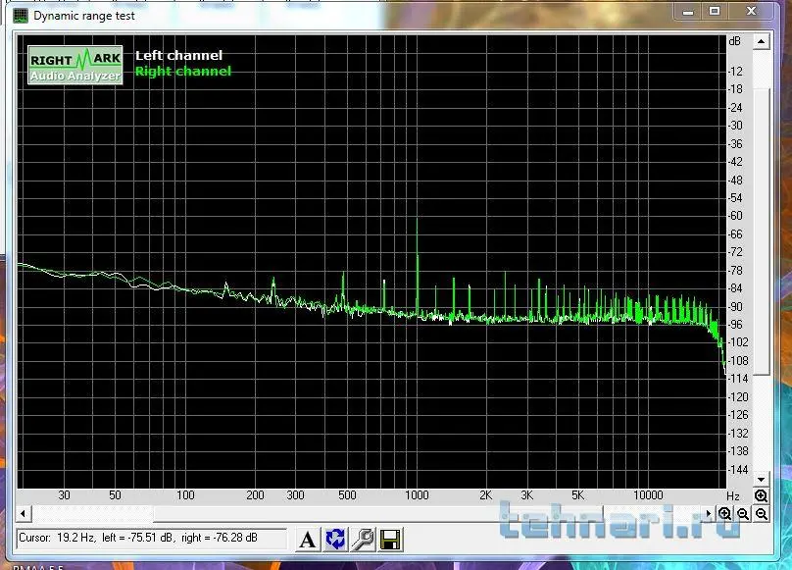This screenshot has height=570, width=792.
Task: Click the 'Left channel' legend label
Action: 178,56
